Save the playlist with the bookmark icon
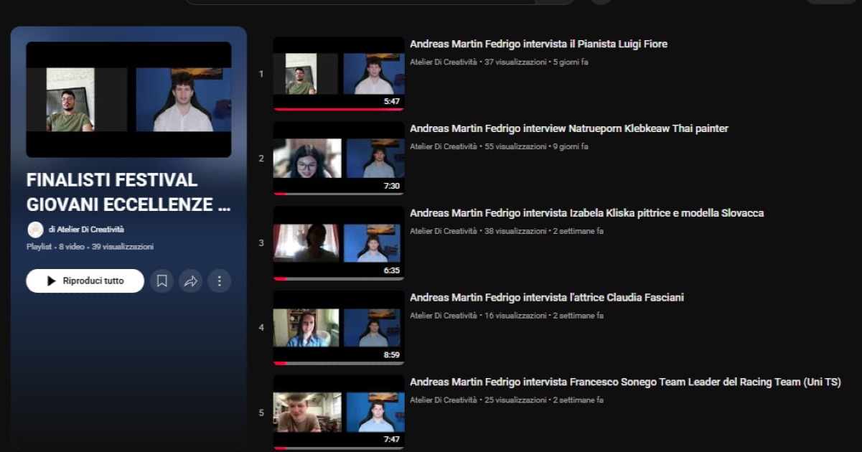Image resolution: width=862 pixels, height=452 pixels. [162, 281]
